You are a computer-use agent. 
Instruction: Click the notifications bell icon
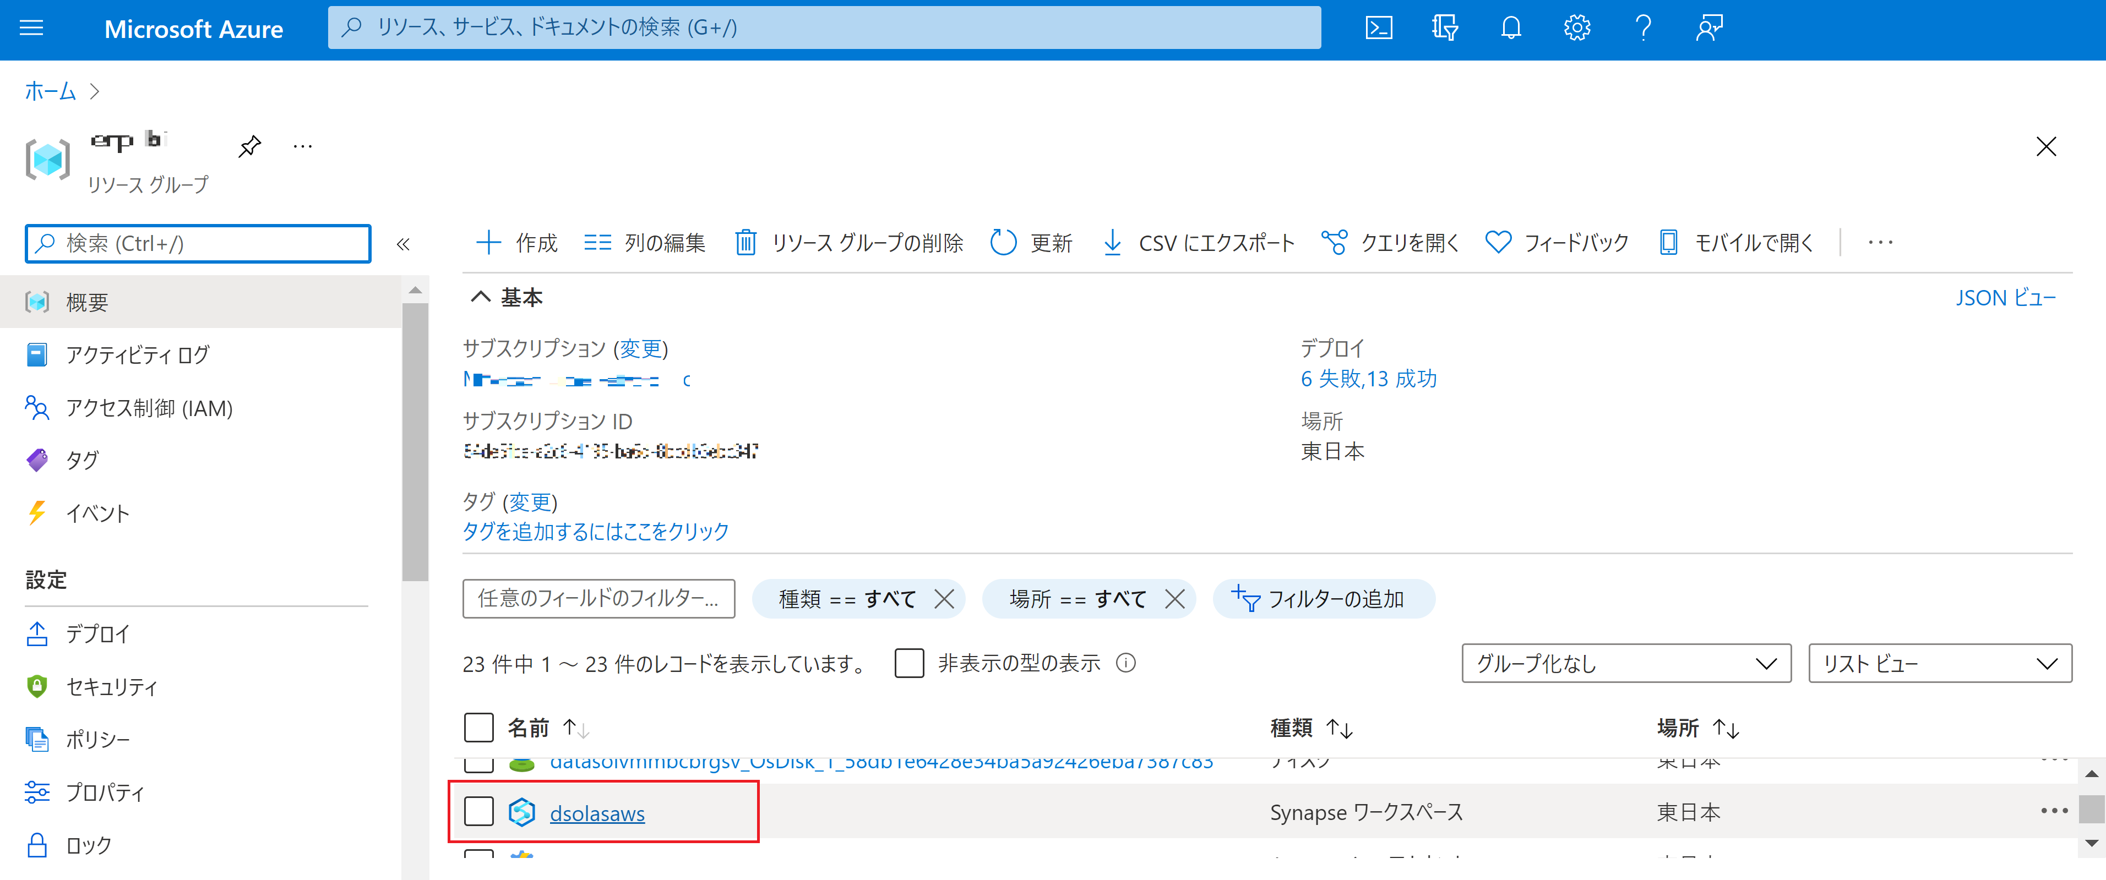(x=1511, y=29)
